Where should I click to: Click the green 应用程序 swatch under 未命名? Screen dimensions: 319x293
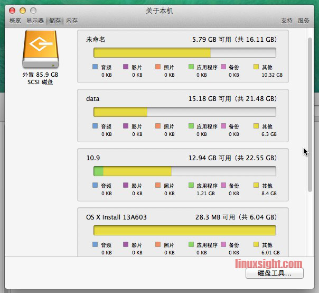(191, 67)
